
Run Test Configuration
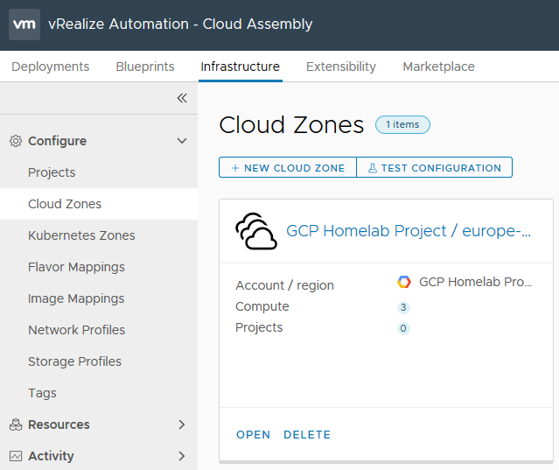tap(435, 167)
